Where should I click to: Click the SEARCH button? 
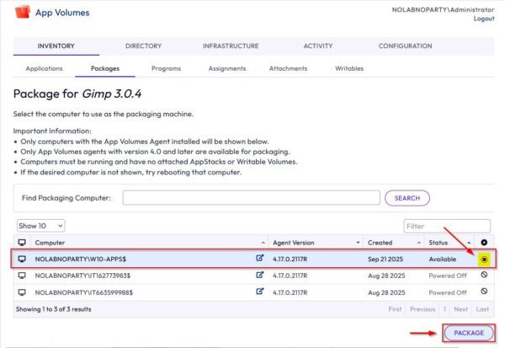(x=407, y=198)
